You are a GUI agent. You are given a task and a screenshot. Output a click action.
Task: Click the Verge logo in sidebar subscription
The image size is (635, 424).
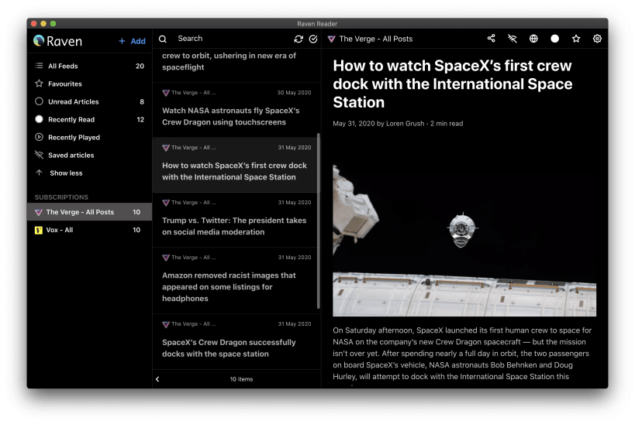[39, 212]
